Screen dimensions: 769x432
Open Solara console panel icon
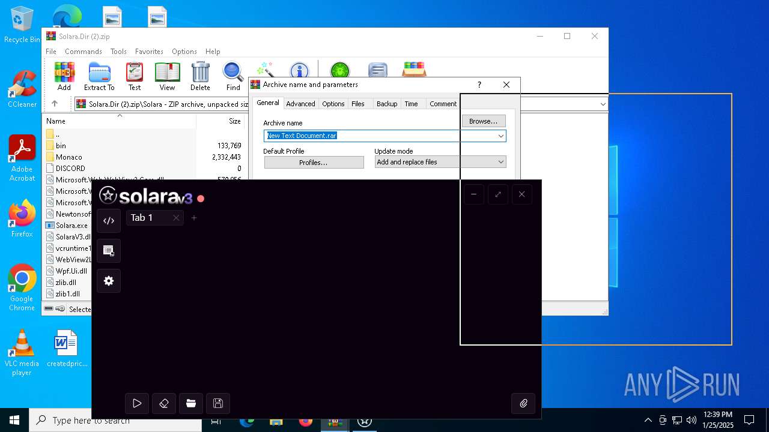click(x=109, y=251)
